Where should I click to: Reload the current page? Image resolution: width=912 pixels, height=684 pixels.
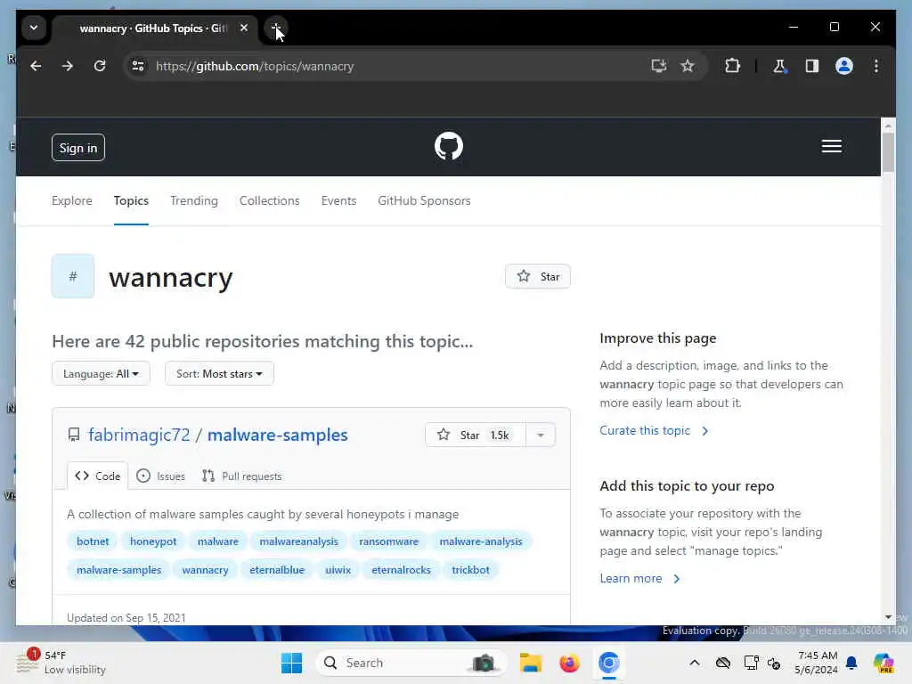pyautogui.click(x=100, y=66)
